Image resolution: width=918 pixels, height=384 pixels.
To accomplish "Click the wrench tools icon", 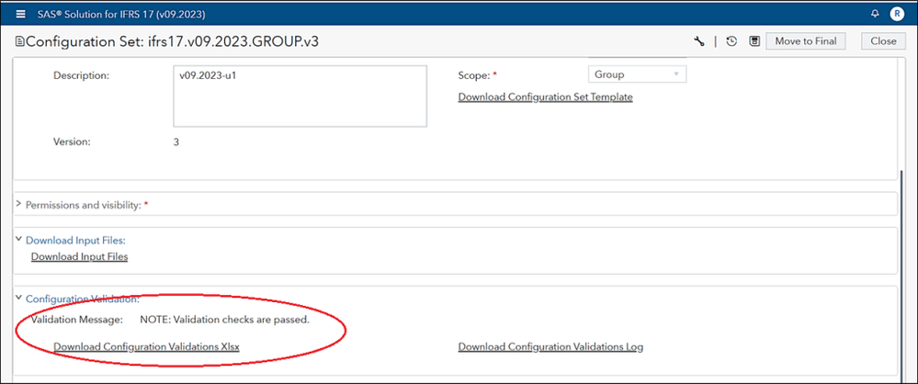I will 699,41.
